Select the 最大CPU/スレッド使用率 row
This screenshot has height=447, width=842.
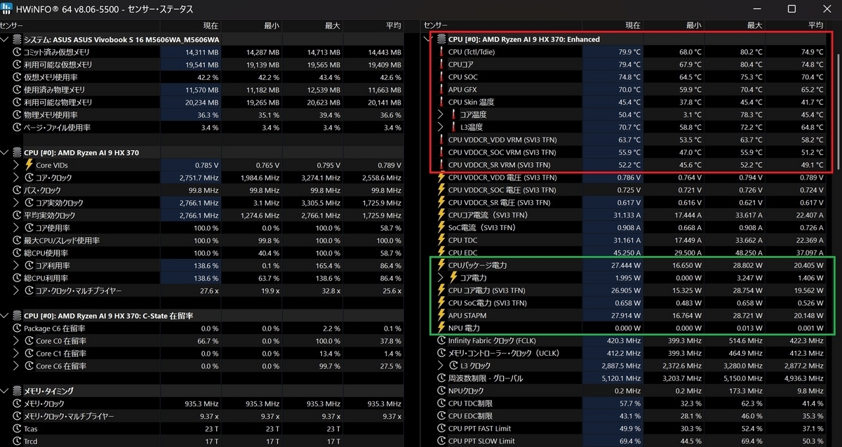202,240
